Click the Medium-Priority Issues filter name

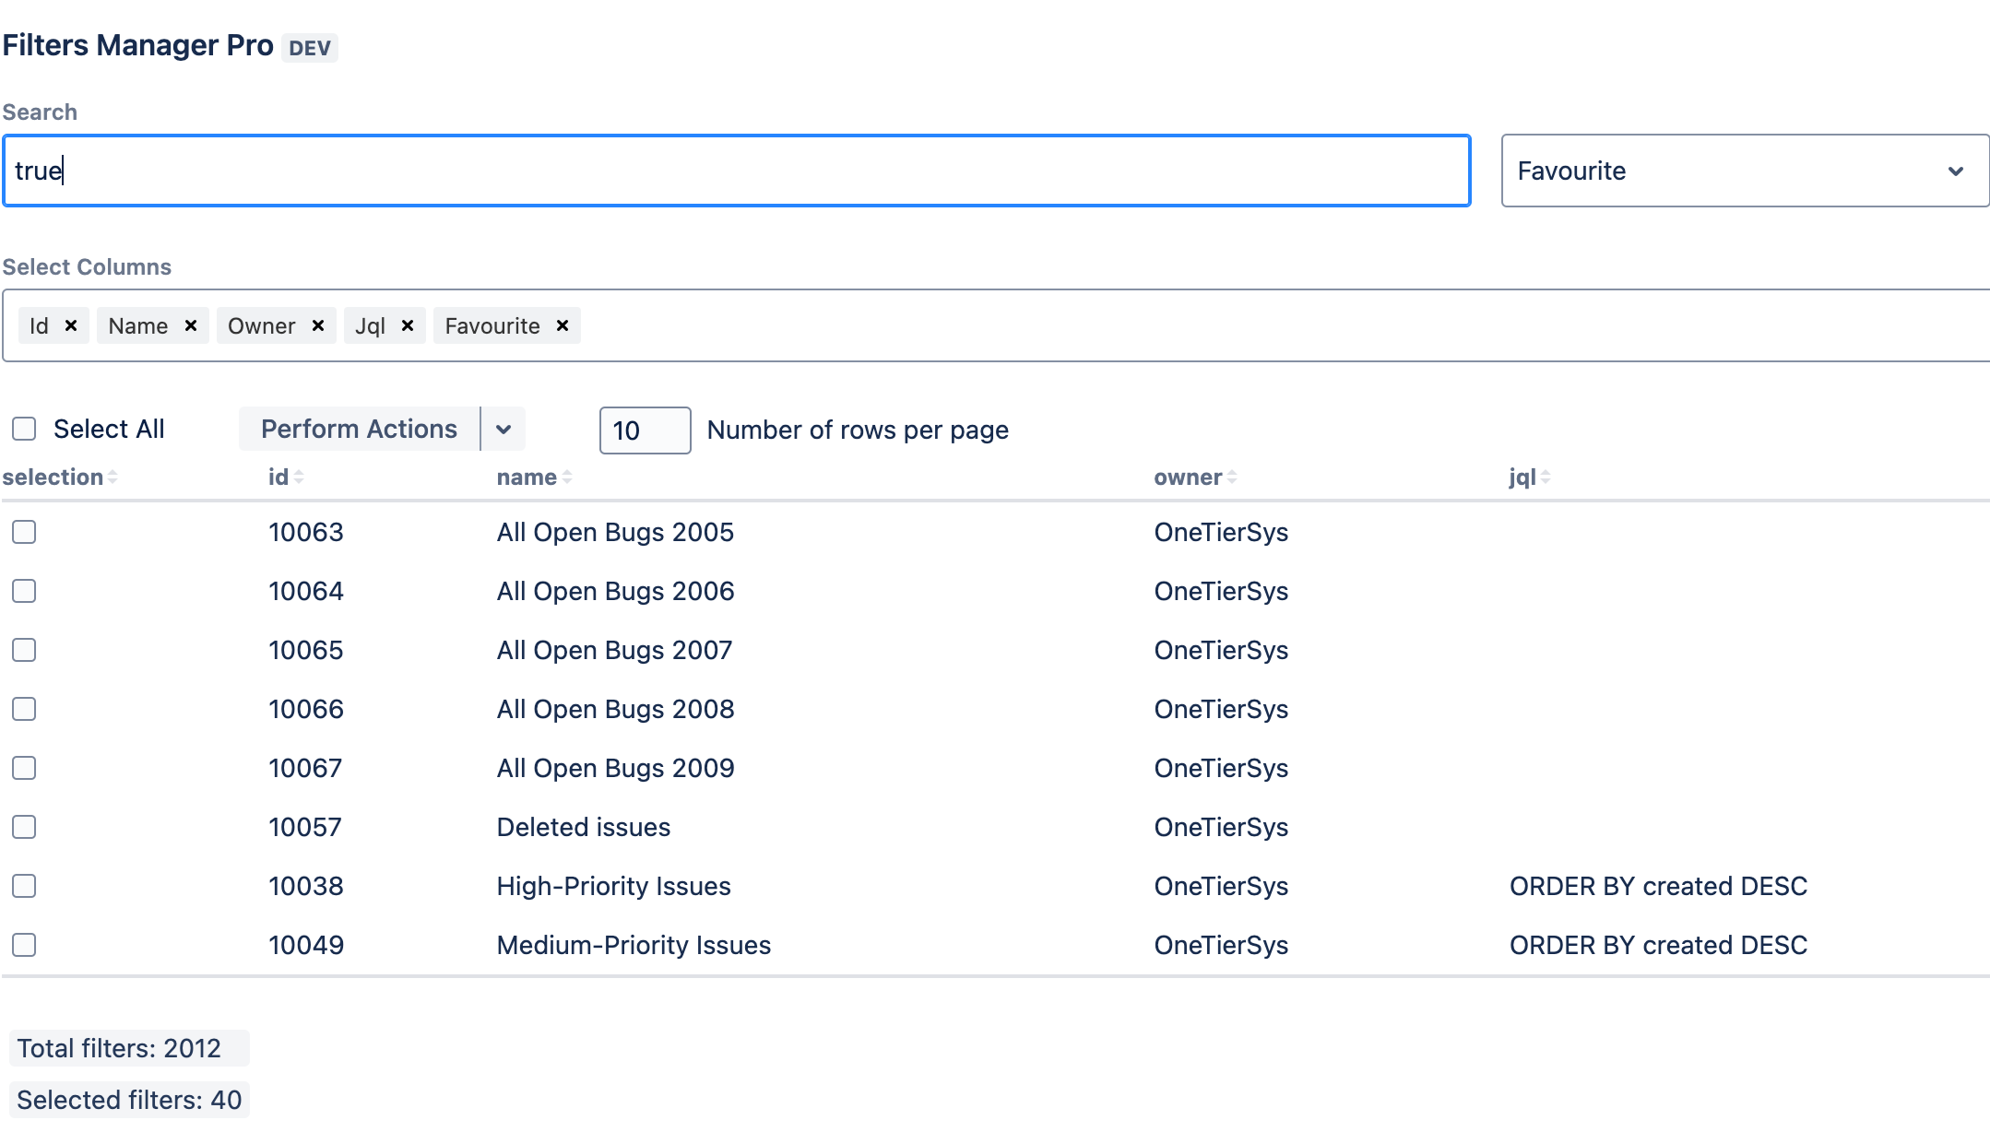click(634, 945)
